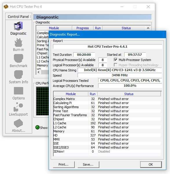Click the Logical Processors Tested field

[130, 80]
